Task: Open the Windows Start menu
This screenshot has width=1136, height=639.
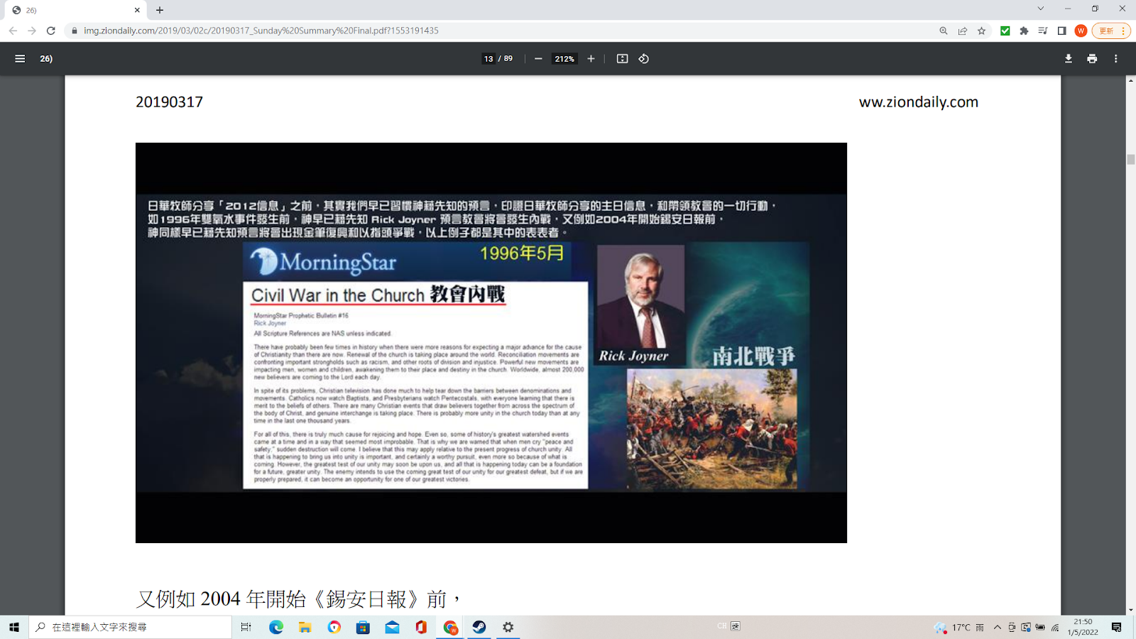Action: [x=13, y=627]
